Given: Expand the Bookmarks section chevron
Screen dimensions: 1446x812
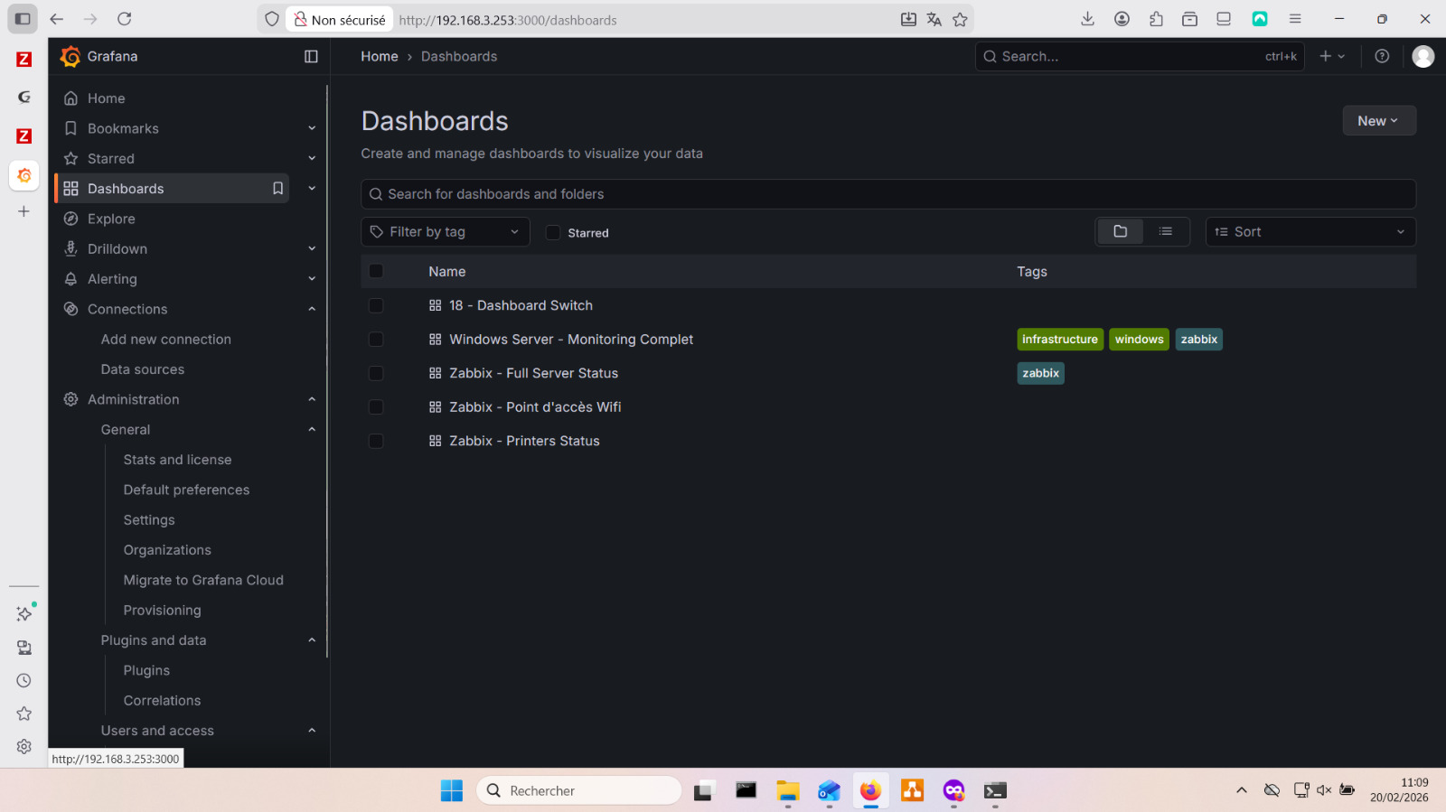Looking at the screenshot, I should (312, 128).
